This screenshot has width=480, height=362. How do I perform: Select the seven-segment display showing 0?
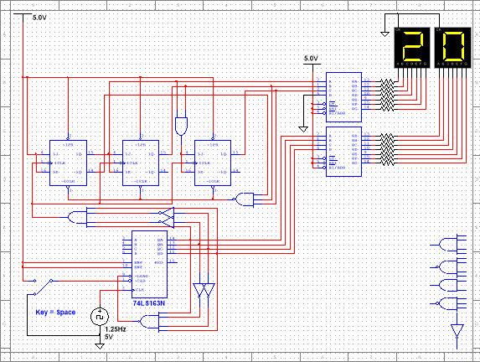coord(452,48)
